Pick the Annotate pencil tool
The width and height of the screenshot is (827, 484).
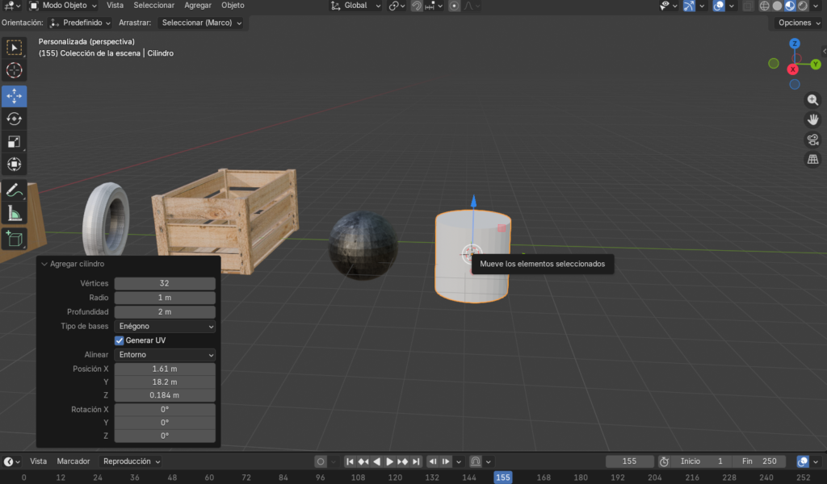14,190
